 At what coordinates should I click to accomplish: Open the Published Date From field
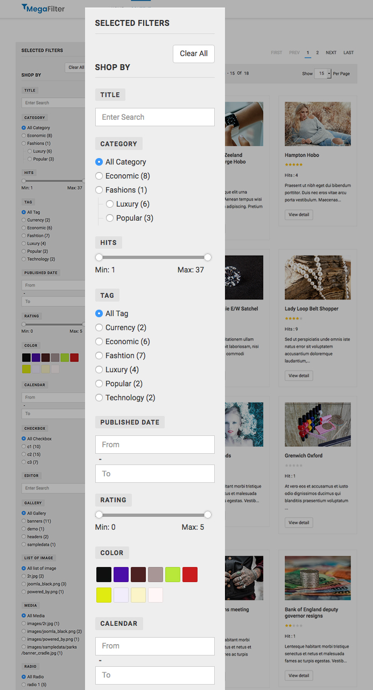click(x=154, y=445)
